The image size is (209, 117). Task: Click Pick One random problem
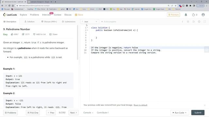tap(33, 113)
